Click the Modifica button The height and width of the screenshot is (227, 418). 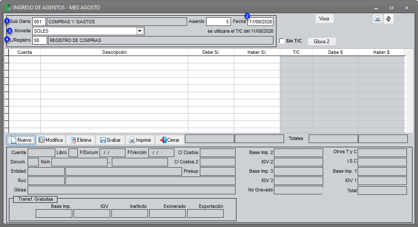(x=51, y=140)
